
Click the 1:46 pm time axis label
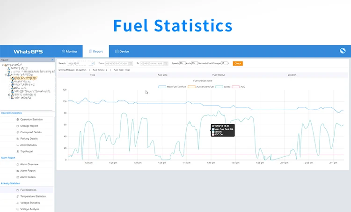(x=211, y=163)
